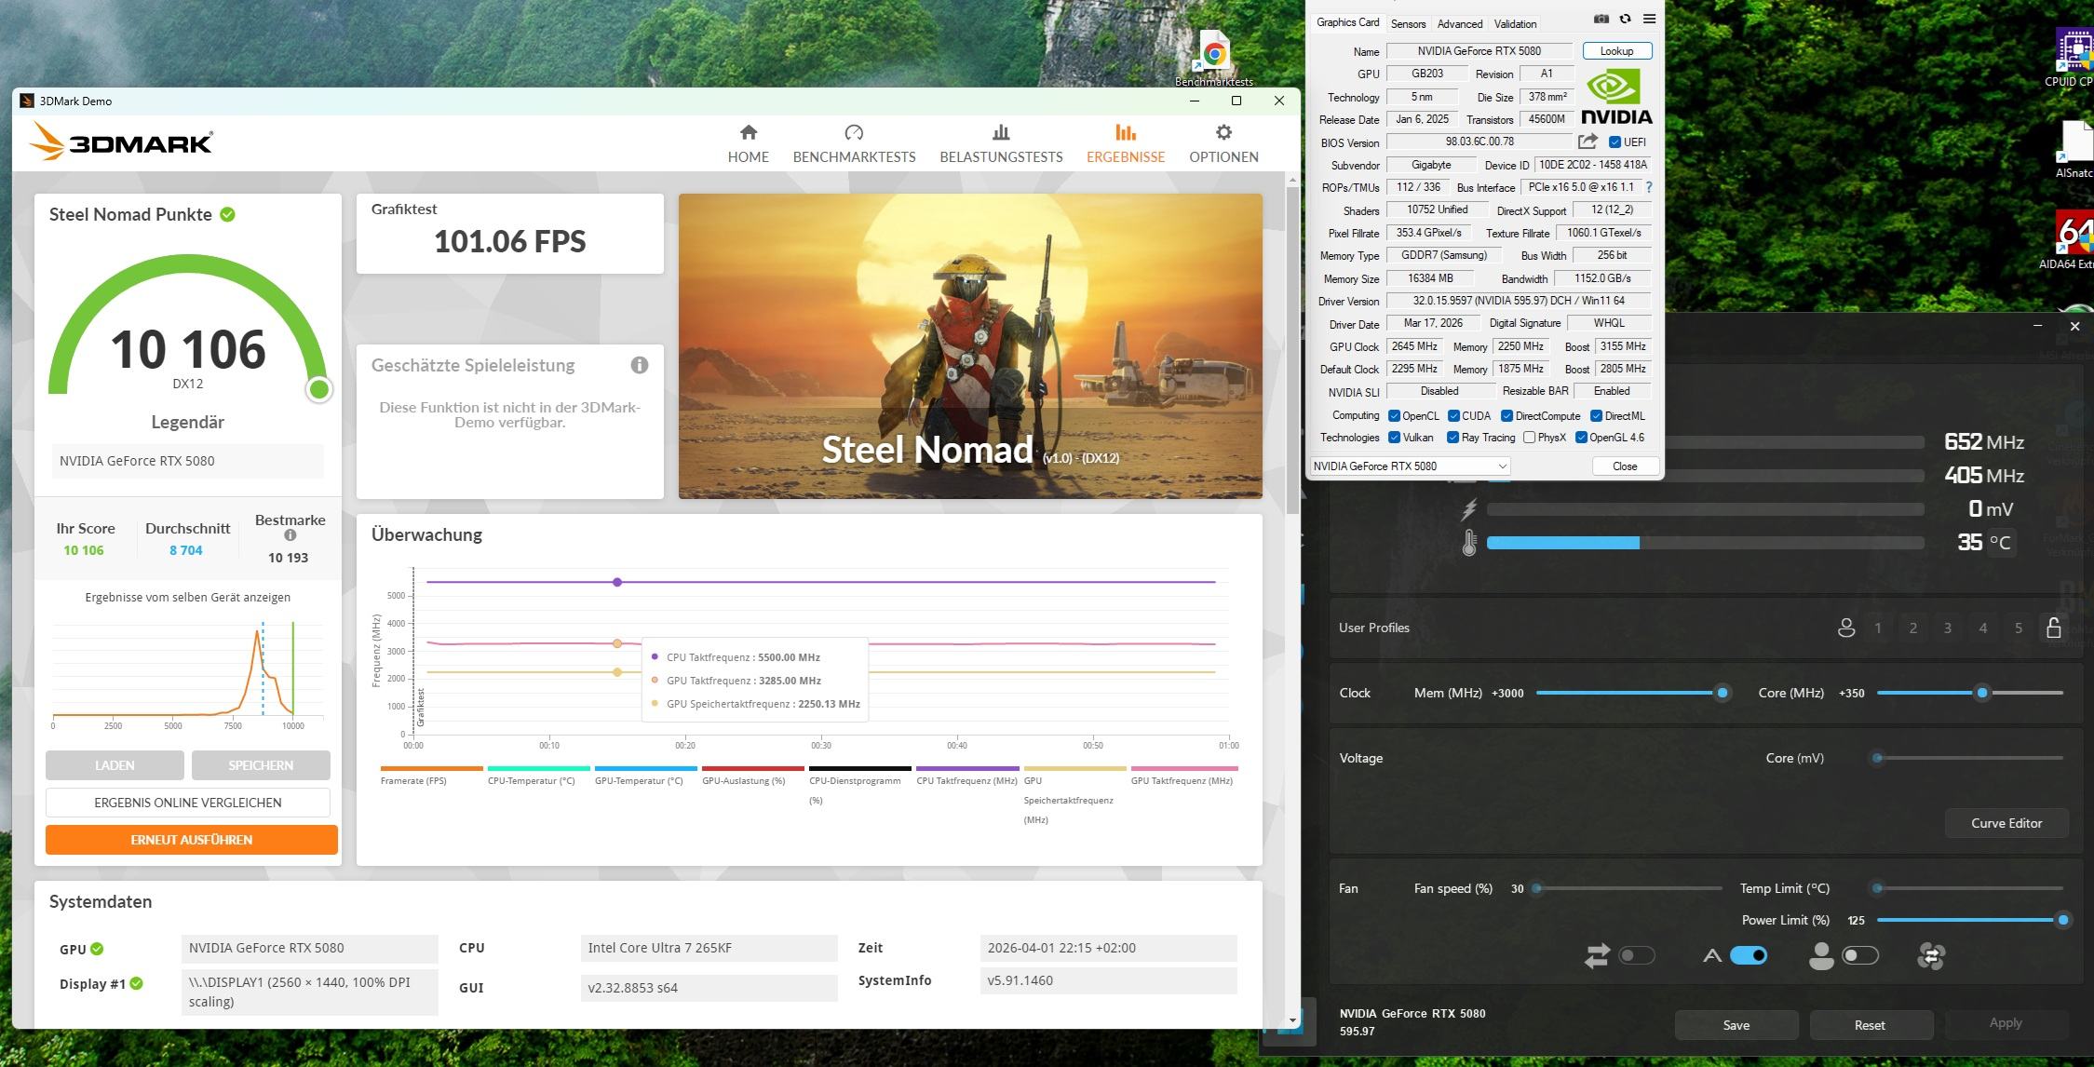Click user profile lock icon

pyautogui.click(x=2053, y=628)
